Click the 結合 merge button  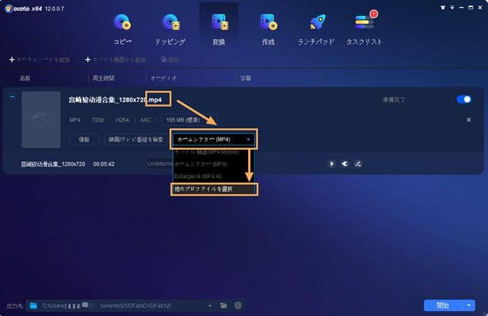[x=170, y=59]
